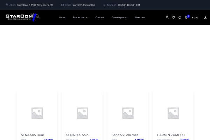Open the shopping cart icon
This screenshot has height=140, width=210.
(186, 17)
